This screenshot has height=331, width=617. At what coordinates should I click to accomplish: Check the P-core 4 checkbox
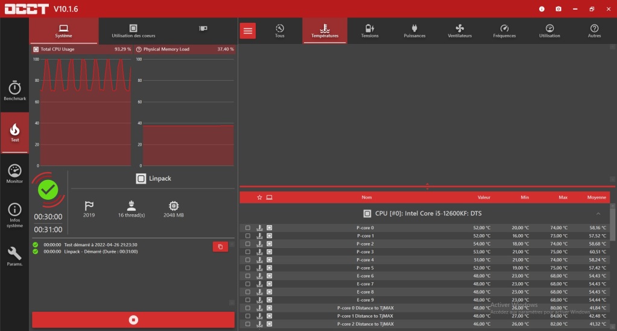(247, 260)
